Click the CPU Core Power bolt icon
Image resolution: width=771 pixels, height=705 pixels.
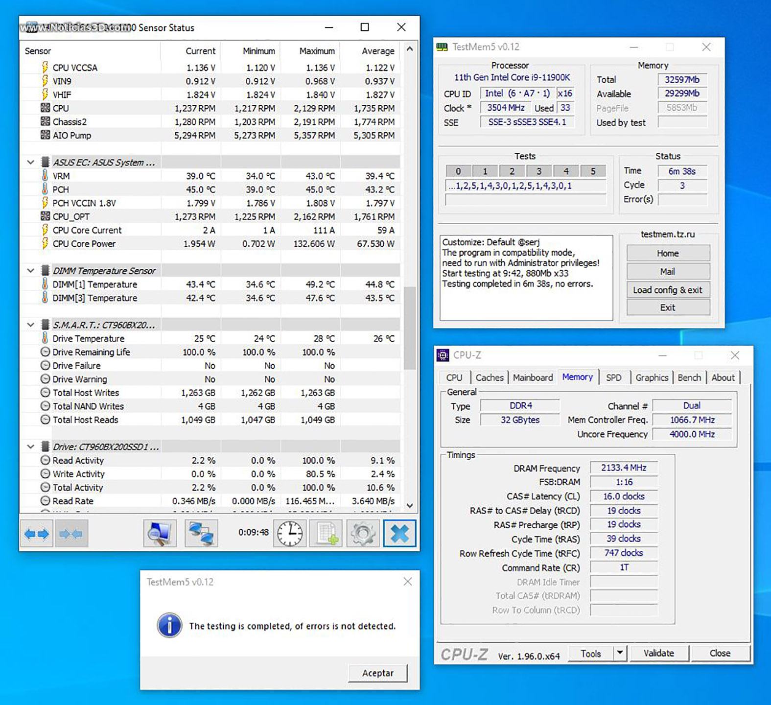click(x=45, y=243)
